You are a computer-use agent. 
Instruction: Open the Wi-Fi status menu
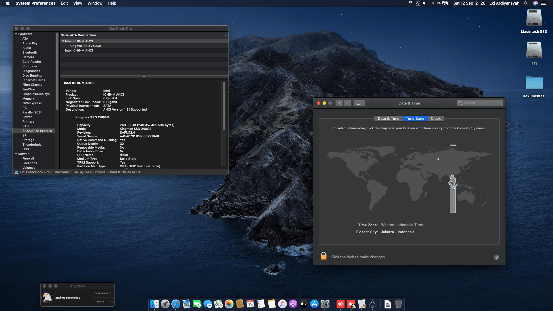tap(410, 3)
